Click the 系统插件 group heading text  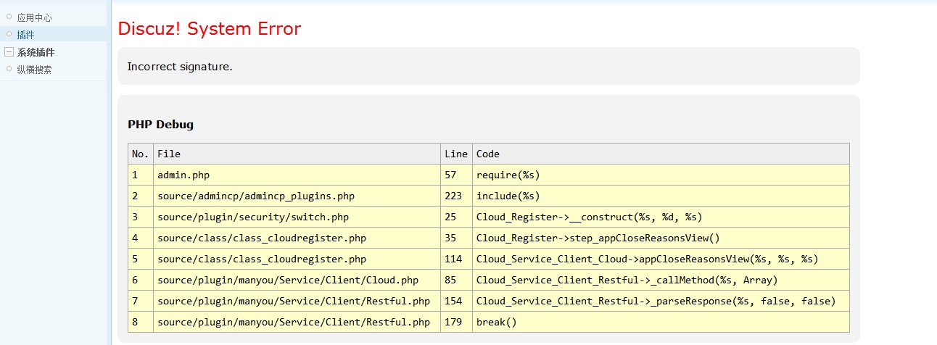(36, 52)
